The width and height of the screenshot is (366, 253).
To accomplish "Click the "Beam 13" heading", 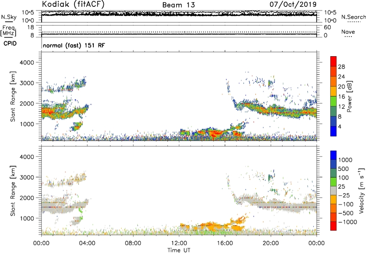I will [x=178, y=5].
